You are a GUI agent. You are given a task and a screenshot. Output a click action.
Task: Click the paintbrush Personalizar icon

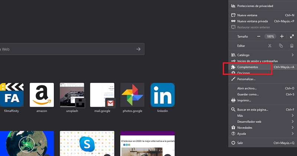point(233,79)
